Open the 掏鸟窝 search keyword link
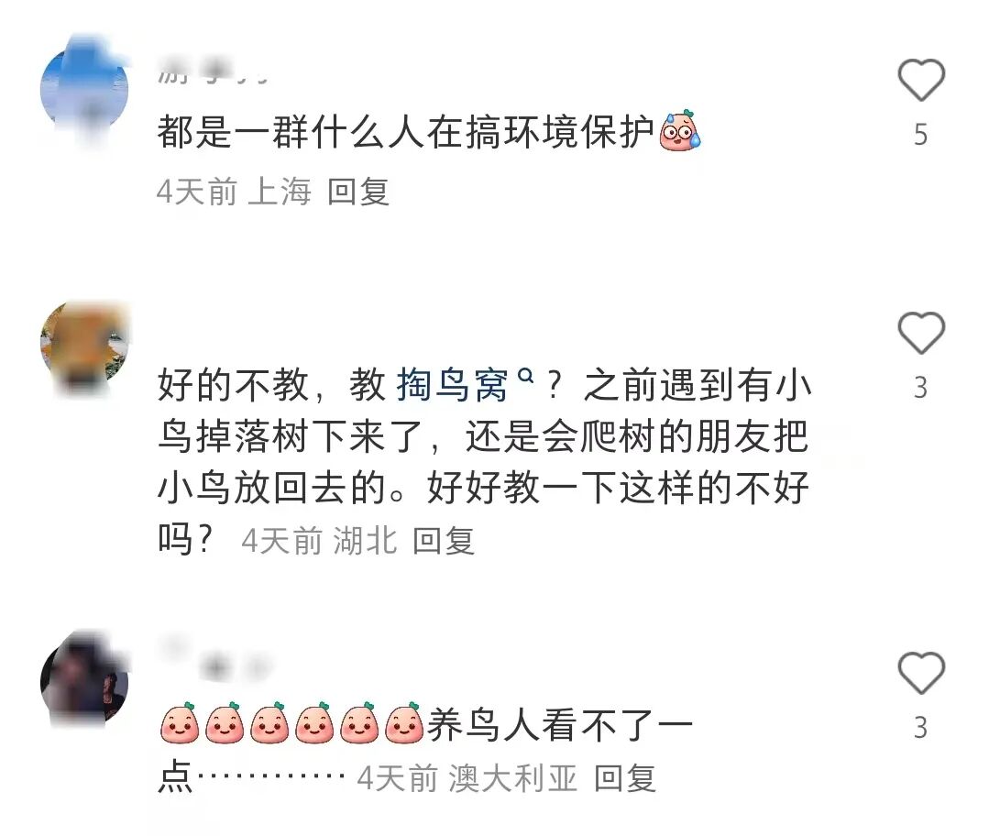Image resolution: width=989 pixels, height=836 pixels. coord(452,384)
